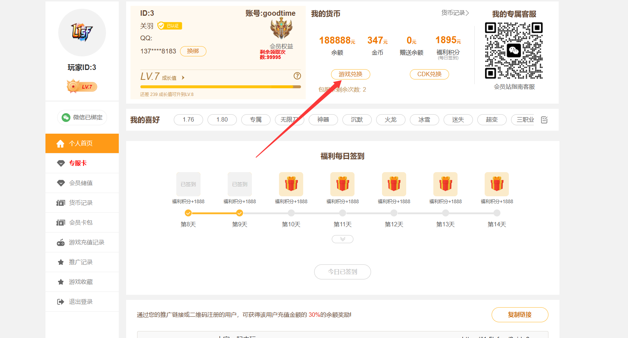Click the ticket icon beside 会员卡包
This screenshot has width=628, height=338.
pos(61,223)
